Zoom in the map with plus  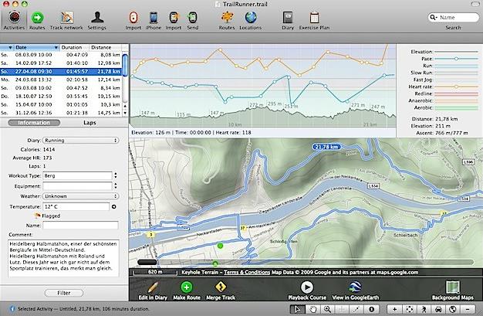(x=394, y=309)
